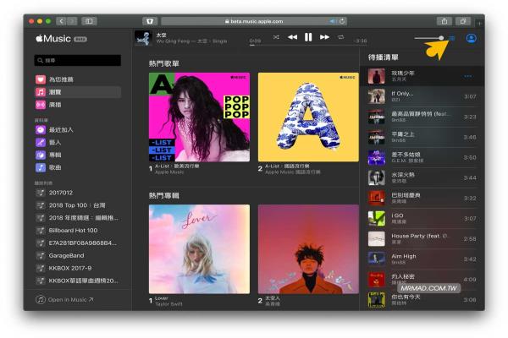This screenshot has width=508, height=338.
Task: Mute the tab audio icon
Action: 333,21
